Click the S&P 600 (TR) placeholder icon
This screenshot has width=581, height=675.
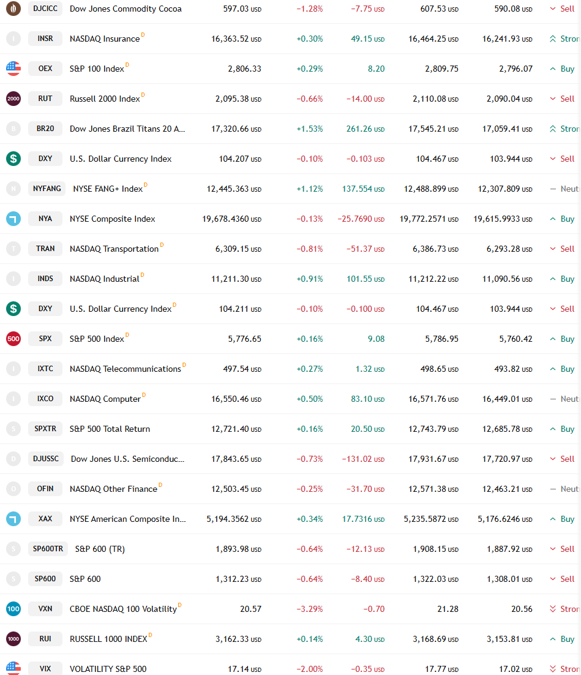point(13,549)
